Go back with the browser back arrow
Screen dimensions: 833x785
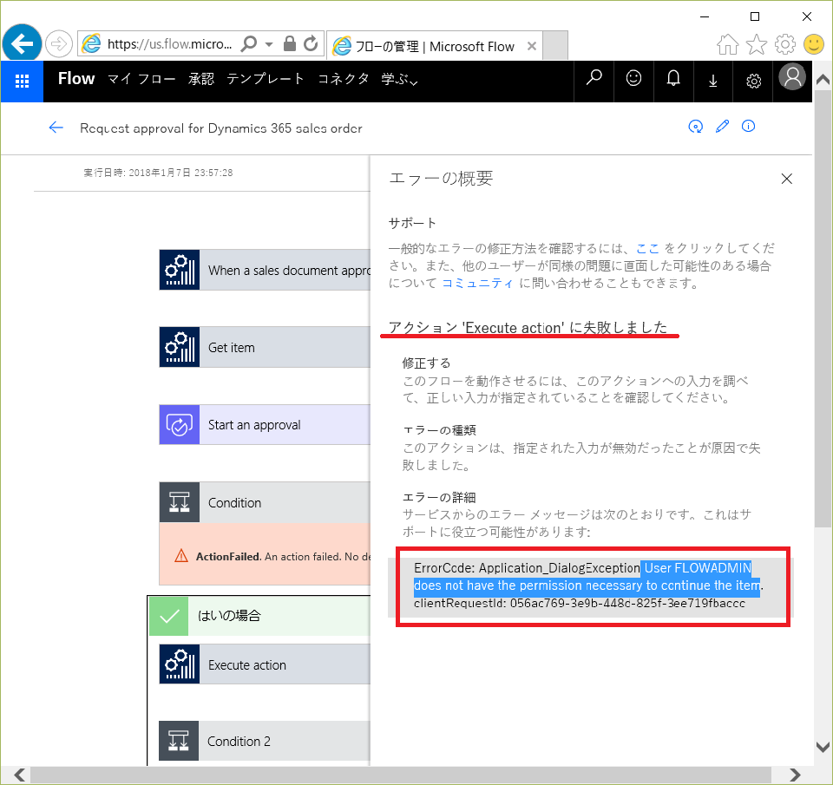22,43
